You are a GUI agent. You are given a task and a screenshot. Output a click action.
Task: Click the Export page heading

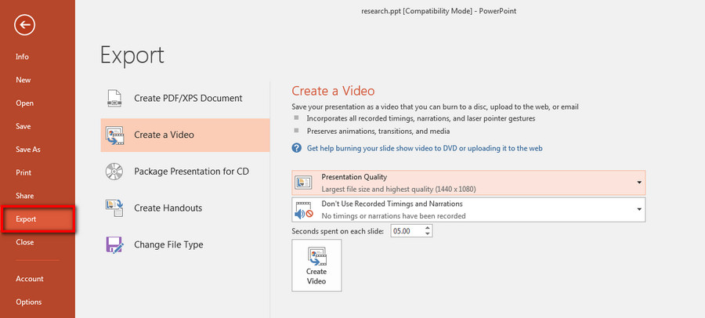pos(132,56)
